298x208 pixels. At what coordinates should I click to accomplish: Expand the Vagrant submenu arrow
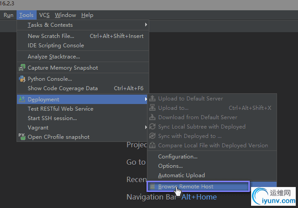coord(146,128)
